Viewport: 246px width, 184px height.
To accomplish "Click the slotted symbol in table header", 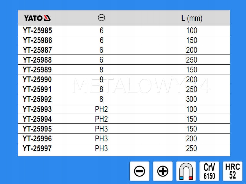I will pyautogui.click(x=101, y=18).
